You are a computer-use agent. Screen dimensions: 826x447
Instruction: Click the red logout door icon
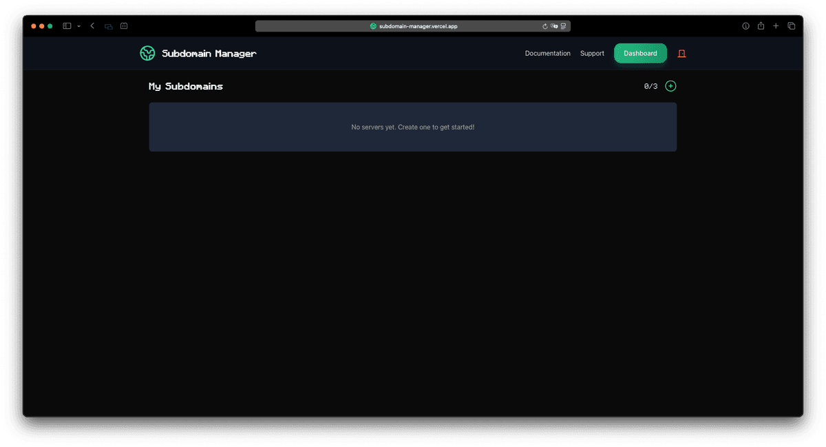click(681, 53)
